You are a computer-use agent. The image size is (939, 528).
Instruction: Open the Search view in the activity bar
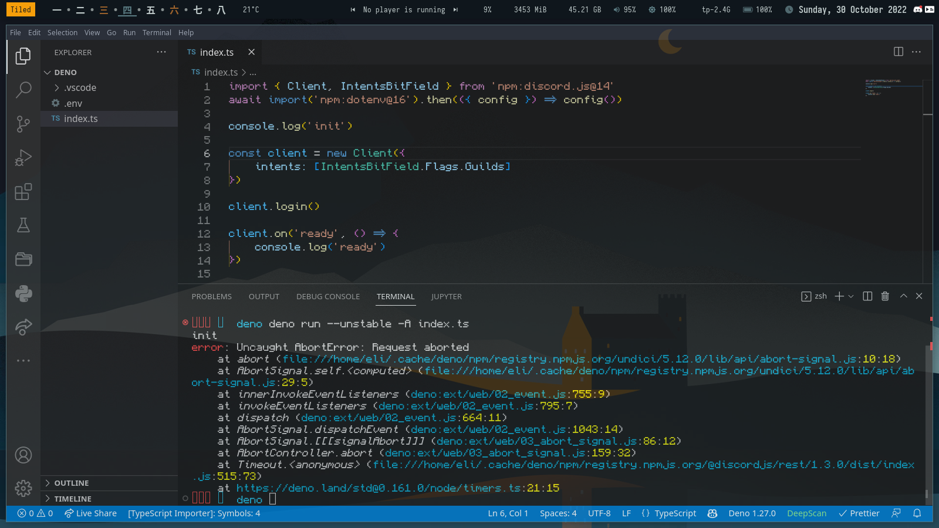23,89
